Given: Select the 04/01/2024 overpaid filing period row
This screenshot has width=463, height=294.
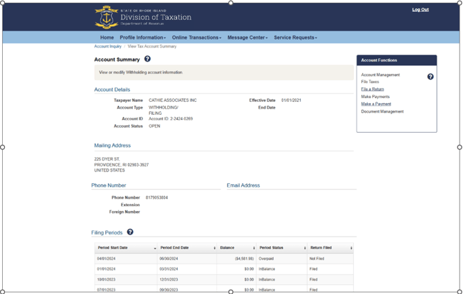Looking at the screenshot, I should click(x=224, y=259).
